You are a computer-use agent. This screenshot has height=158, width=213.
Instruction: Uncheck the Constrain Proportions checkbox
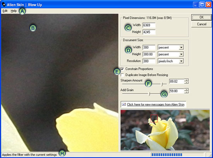[122, 69]
